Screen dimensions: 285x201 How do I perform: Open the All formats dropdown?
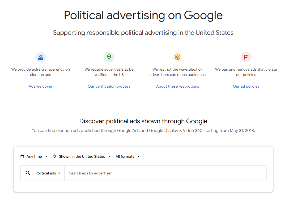[125, 156]
